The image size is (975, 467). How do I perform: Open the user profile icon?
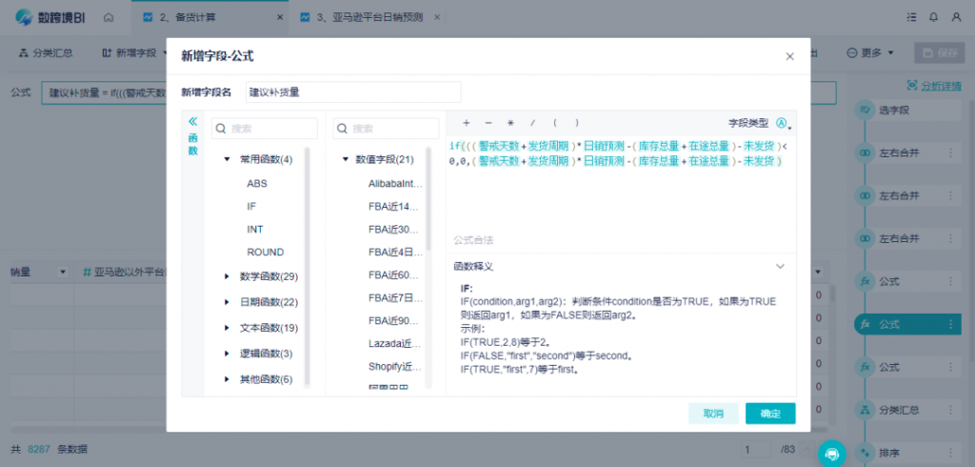[956, 18]
